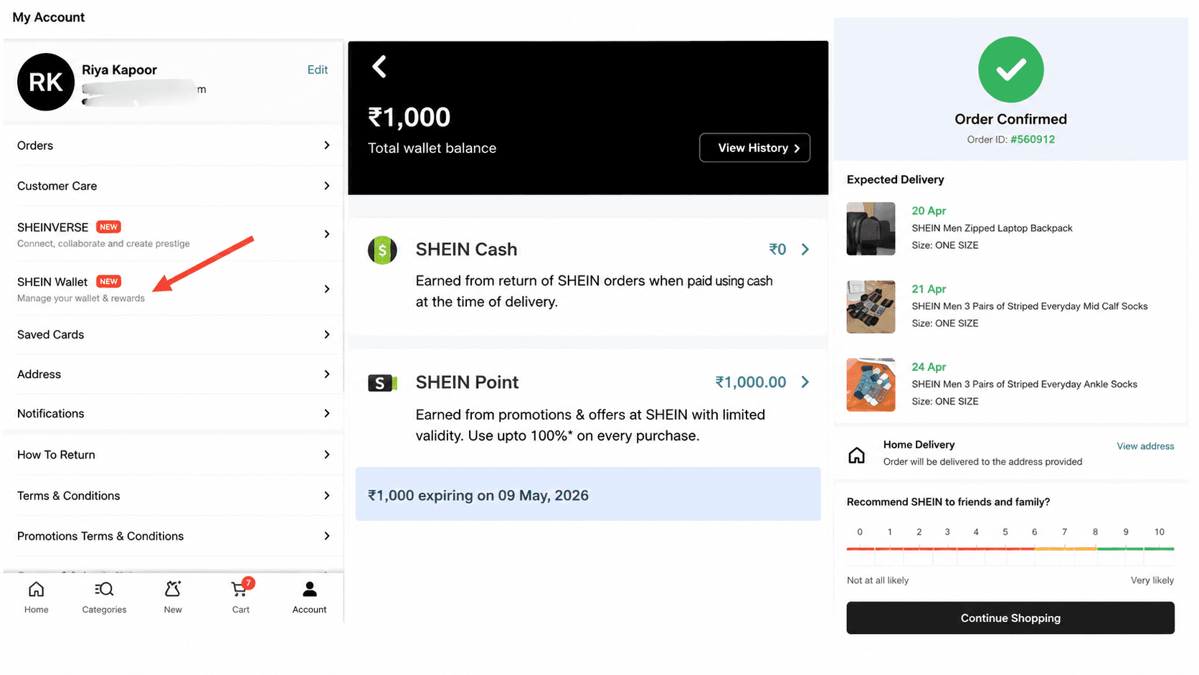The height and width of the screenshot is (675, 1199).
Task: Select How To Return
Action: coord(174,455)
